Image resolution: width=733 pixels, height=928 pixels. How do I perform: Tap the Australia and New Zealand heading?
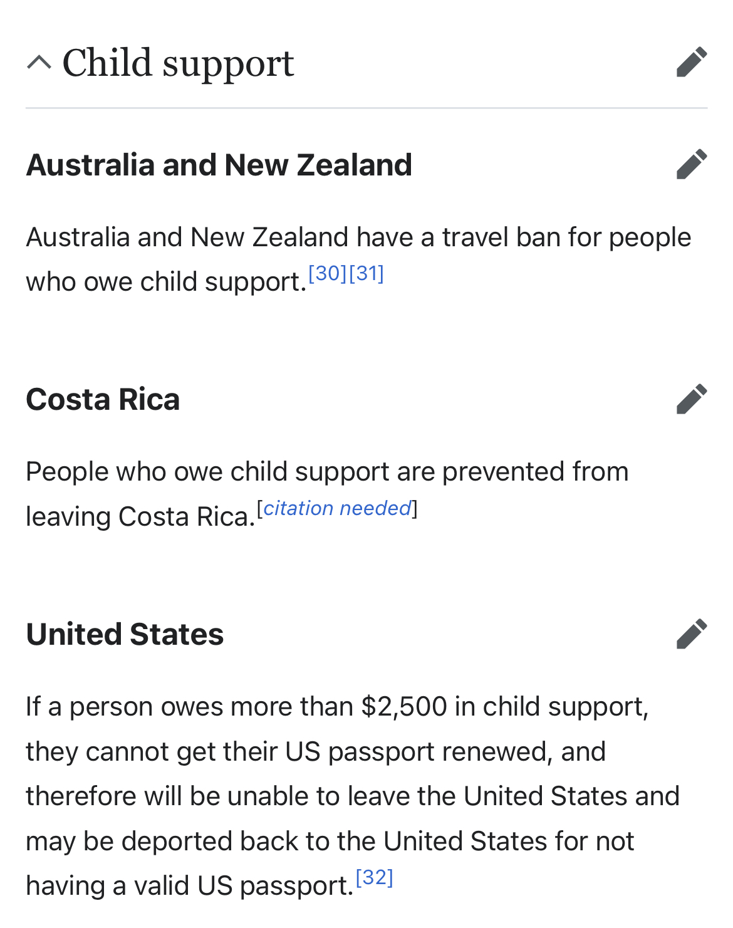click(x=219, y=165)
